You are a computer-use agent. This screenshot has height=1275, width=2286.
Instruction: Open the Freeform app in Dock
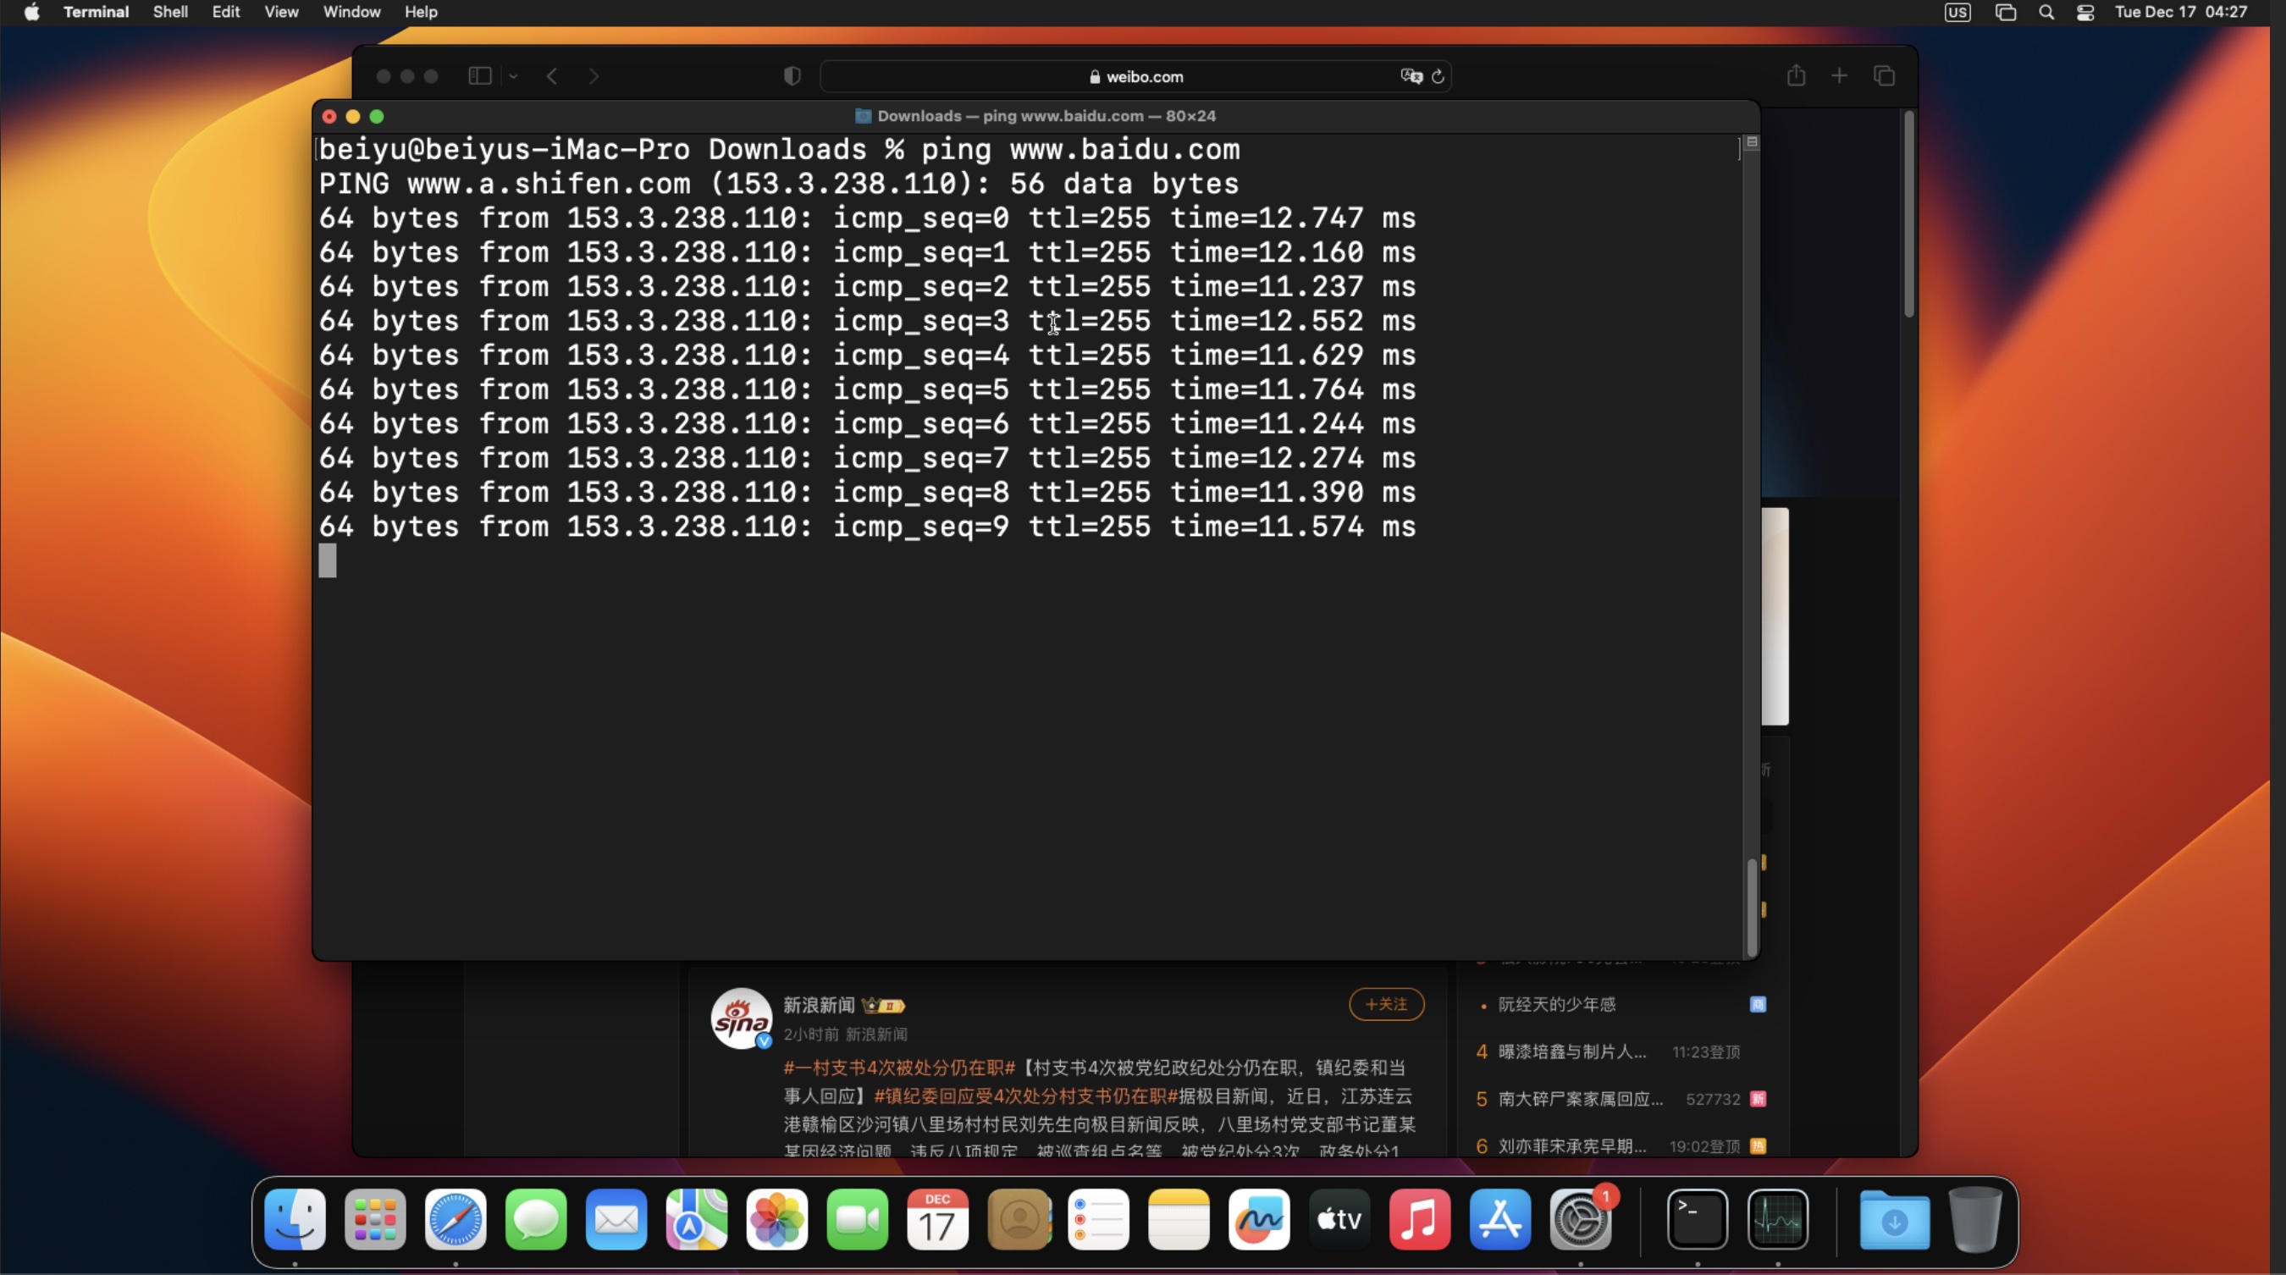[x=1259, y=1219]
